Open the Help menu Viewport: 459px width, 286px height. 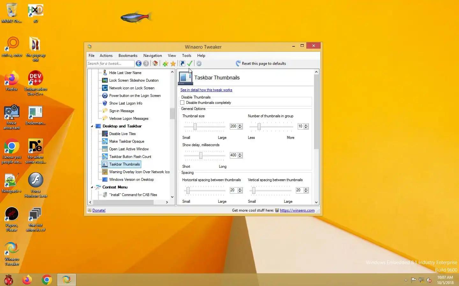[x=201, y=55]
